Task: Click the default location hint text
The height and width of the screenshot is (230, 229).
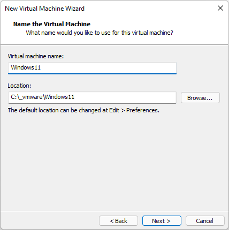Action: 83,110
